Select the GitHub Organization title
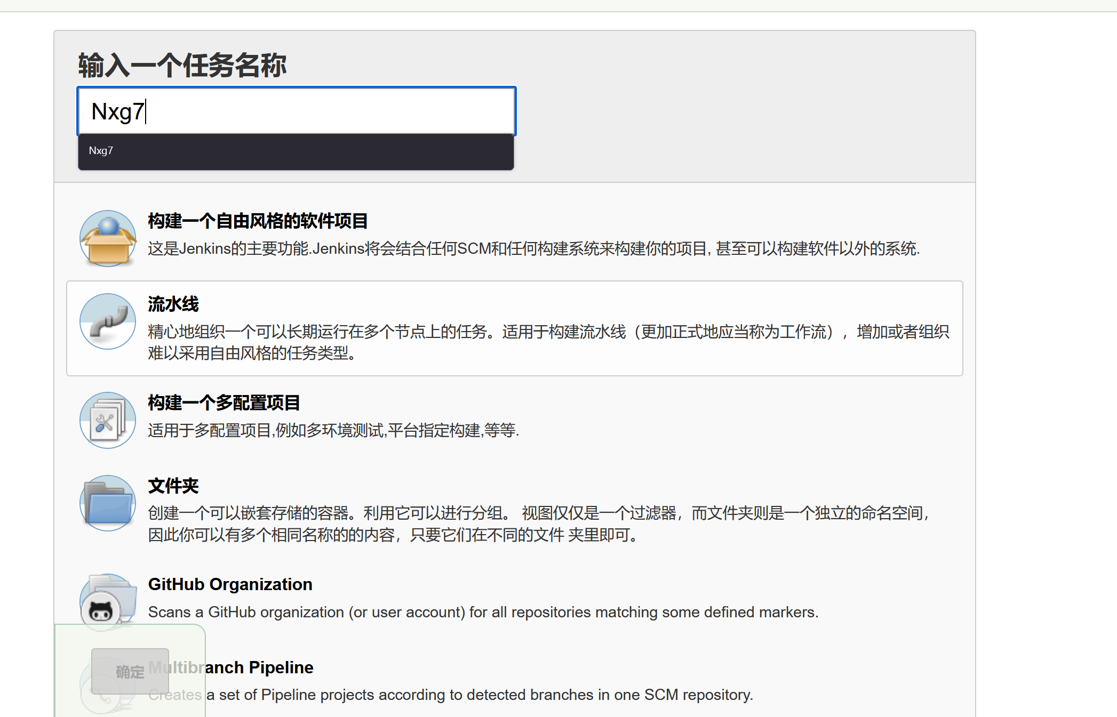 pos(230,584)
